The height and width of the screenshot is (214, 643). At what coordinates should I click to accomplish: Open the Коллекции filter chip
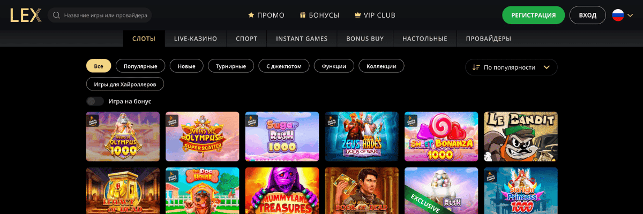[382, 66]
